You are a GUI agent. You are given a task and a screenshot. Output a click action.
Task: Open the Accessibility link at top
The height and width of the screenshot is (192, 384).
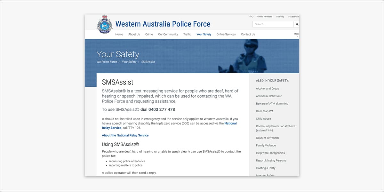[293, 17]
